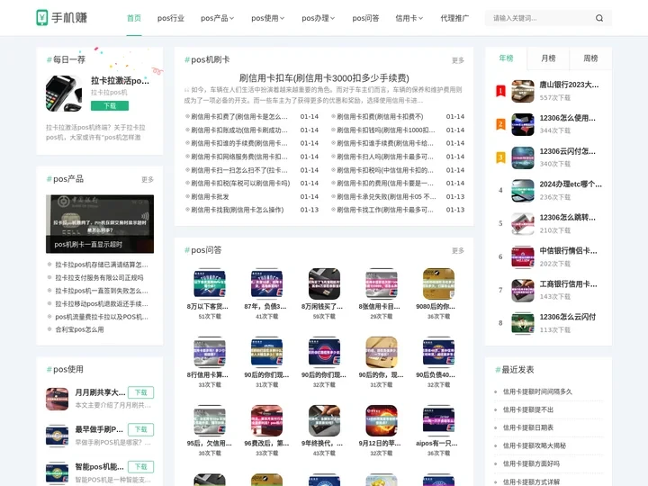The image size is (648, 486).
Task: Click the 9080后的你 app icon
Action: point(439,283)
